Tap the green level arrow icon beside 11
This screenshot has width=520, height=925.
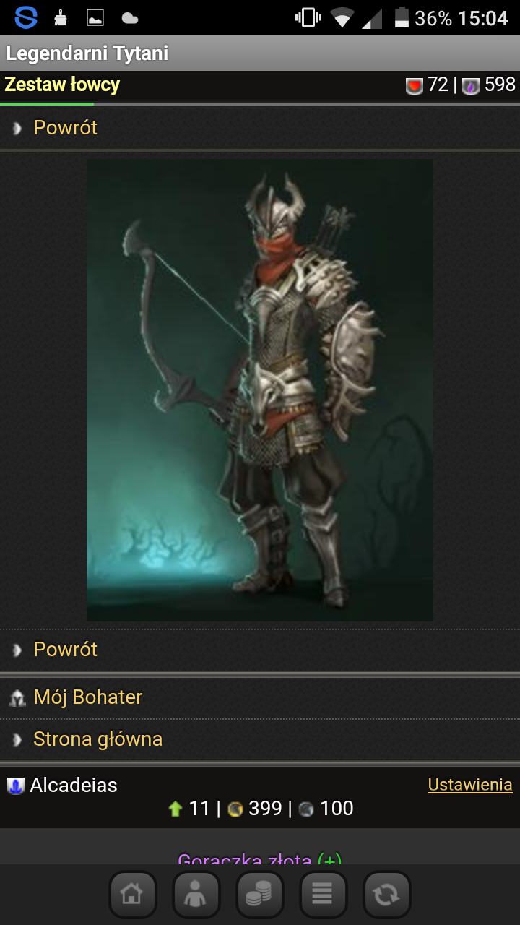(x=175, y=809)
